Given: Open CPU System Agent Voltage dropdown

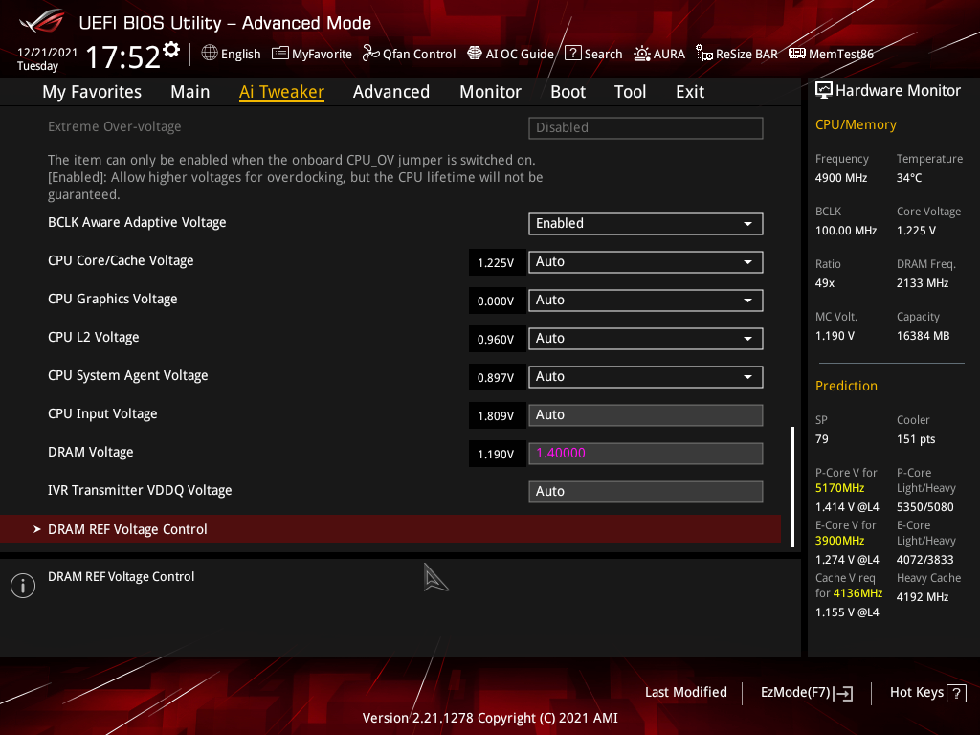Looking at the screenshot, I should (646, 377).
